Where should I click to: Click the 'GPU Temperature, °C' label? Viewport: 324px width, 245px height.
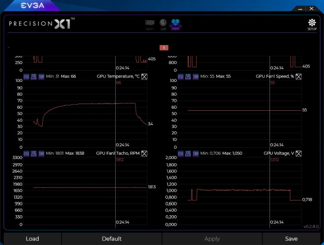tap(118, 76)
